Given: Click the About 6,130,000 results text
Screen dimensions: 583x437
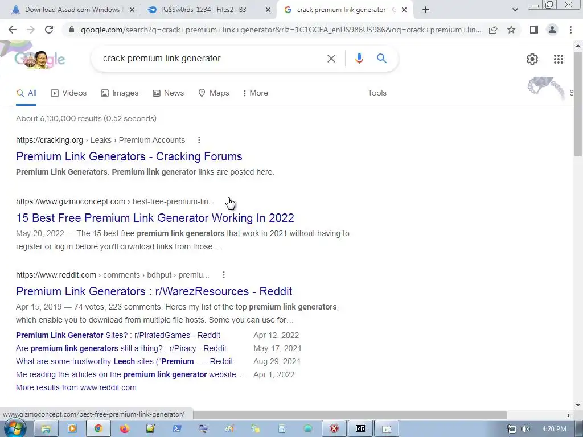Looking at the screenshot, I should [87, 118].
